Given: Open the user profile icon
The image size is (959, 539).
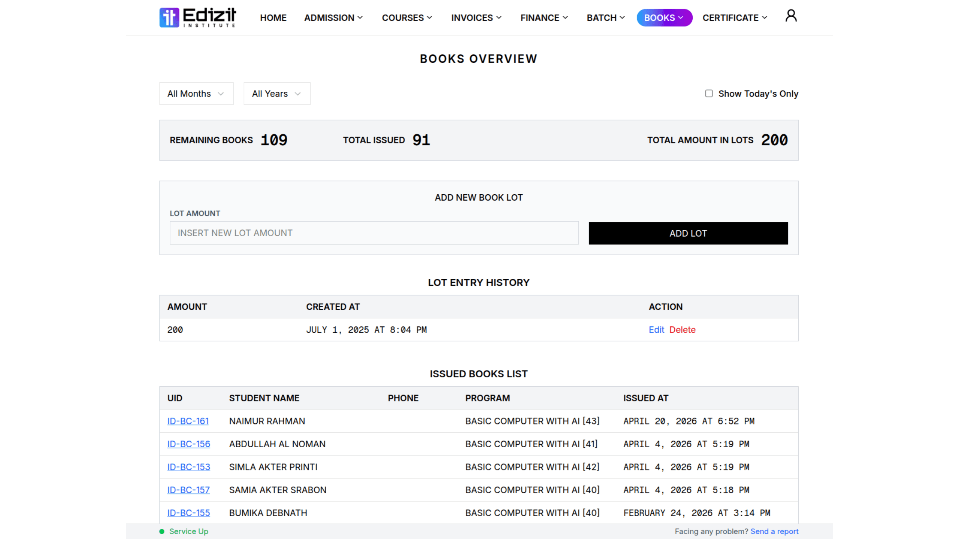Looking at the screenshot, I should [791, 16].
